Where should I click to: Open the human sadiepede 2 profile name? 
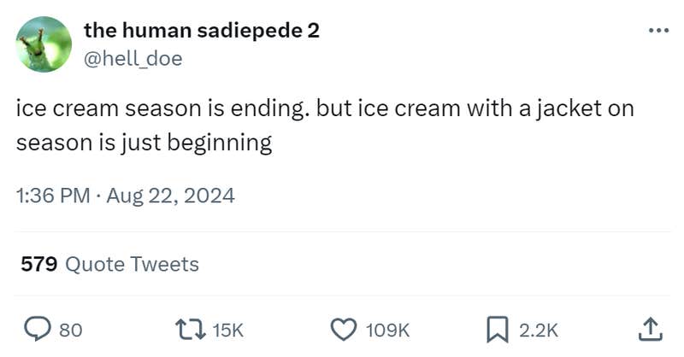coord(202,31)
